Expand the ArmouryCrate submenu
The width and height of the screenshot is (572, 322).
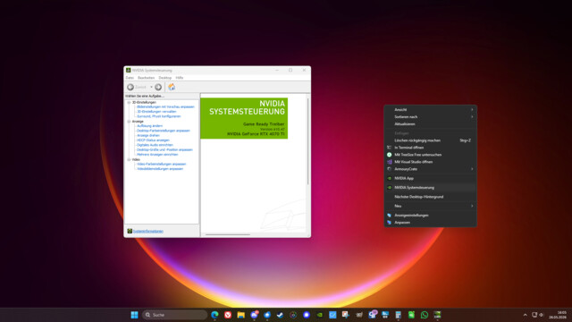tap(431, 169)
